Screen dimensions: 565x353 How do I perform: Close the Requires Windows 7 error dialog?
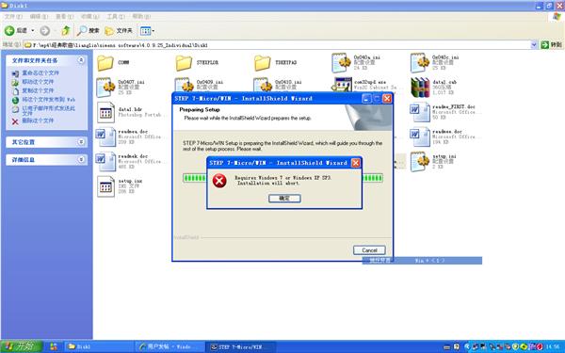[356, 163]
